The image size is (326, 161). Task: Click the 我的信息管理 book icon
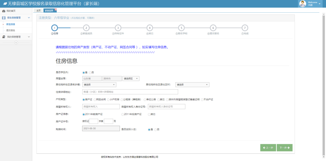point(4,37)
